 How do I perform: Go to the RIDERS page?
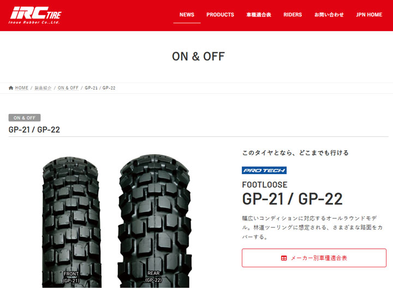[x=293, y=15]
